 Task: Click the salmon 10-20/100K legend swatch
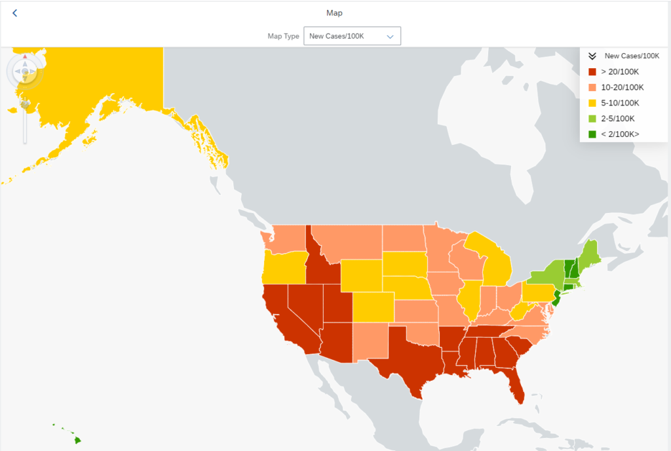tap(592, 87)
